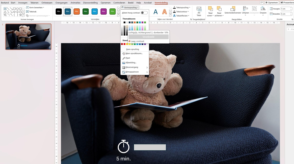Open the Draaien rotate dropdown

pyautogui.click(x=263, y=11)
